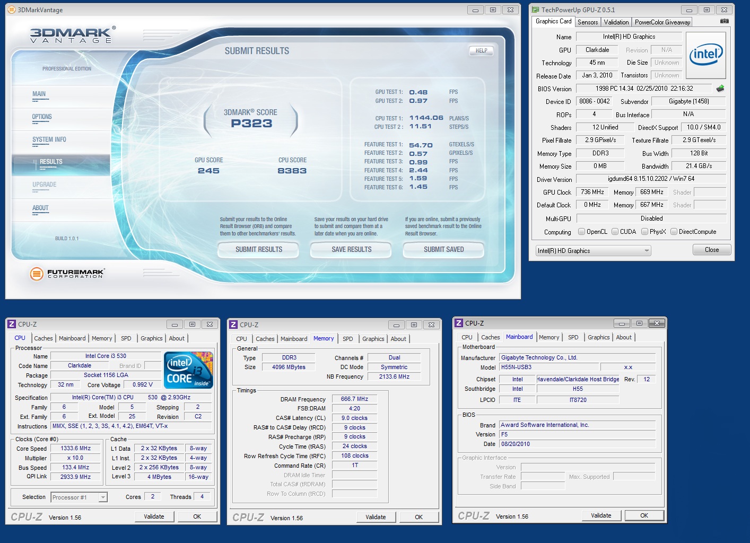Click the GPU-Z Driver Version field
The height and width of the screenshot is (543, 750).
click(x=651, y=179)
